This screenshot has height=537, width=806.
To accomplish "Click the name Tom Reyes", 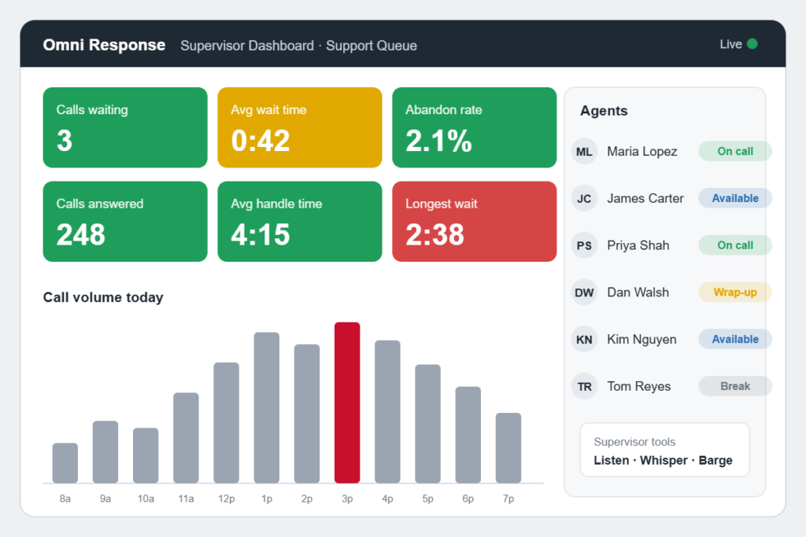I will (x=639, y=387).
